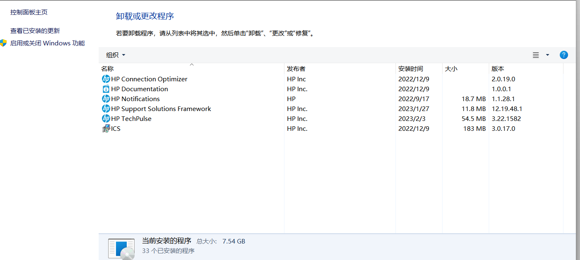Click the view layout list icon
This screenshot has width=580, height=260.
tap(536, 55)
